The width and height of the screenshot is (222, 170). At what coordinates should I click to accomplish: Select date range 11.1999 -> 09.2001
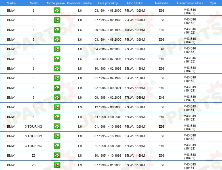coord(108,117)
